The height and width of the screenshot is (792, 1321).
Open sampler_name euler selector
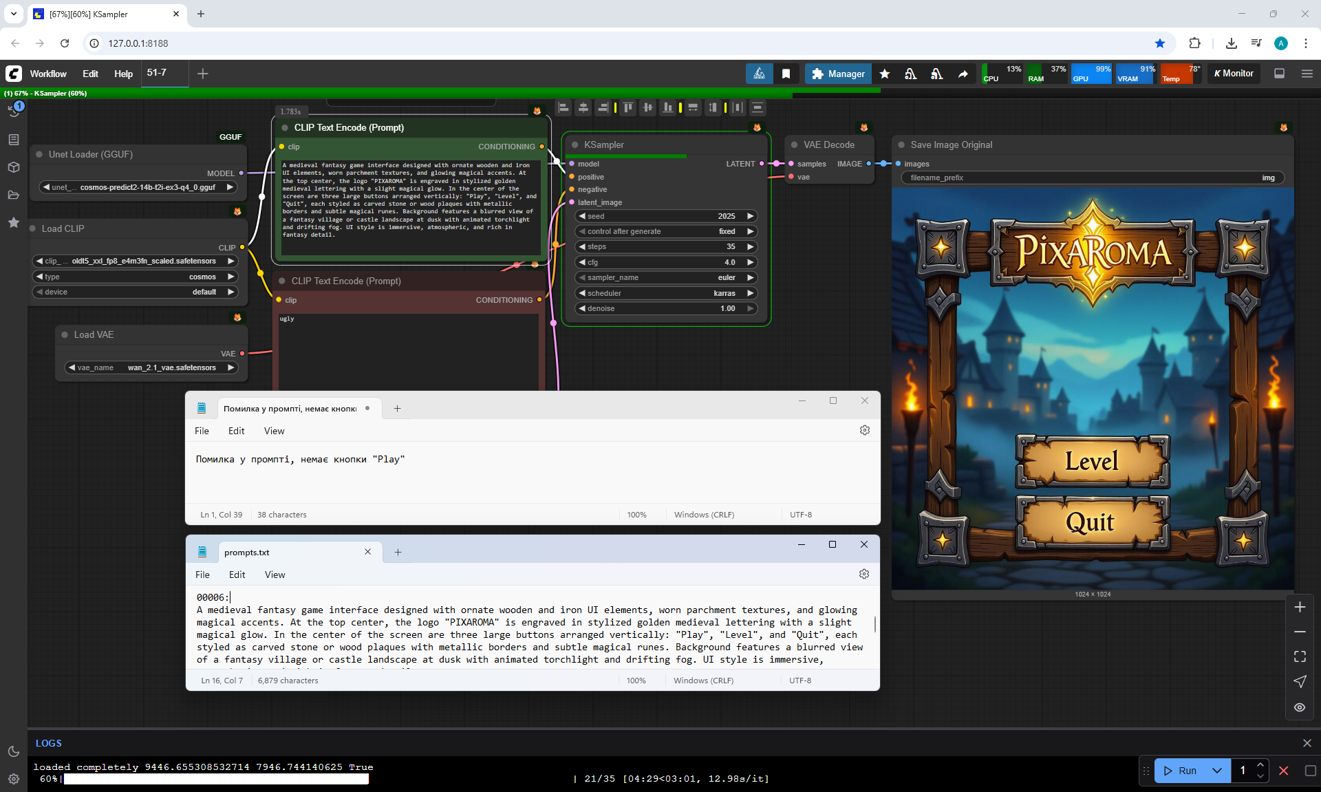point(666,277)
